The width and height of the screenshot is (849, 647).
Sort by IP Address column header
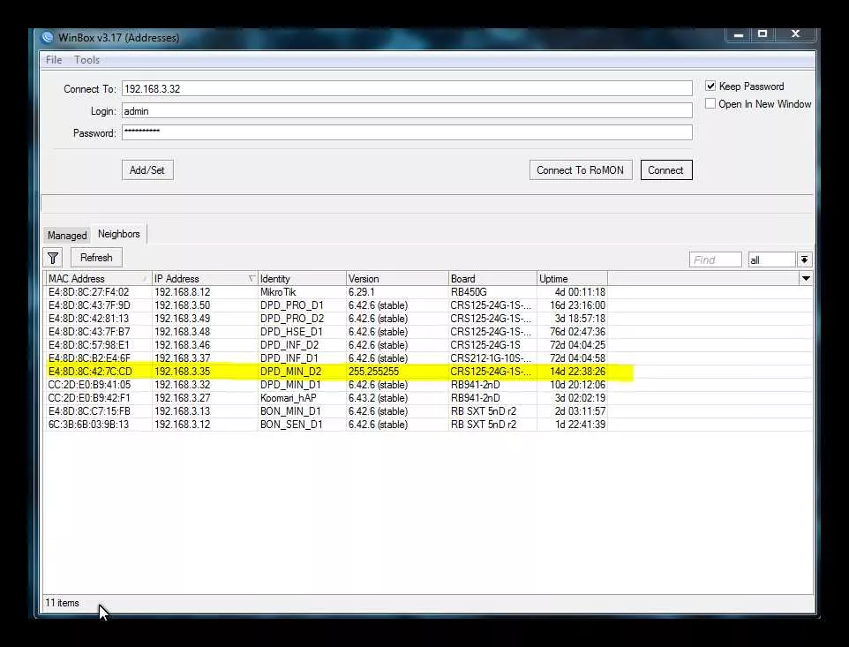click(x=205, y=279)
